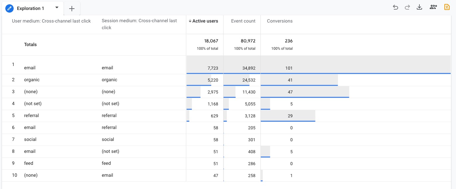This screenshot has height=189, width=456.
Task: Click user medium email in row 1
Action: [30, 68]
